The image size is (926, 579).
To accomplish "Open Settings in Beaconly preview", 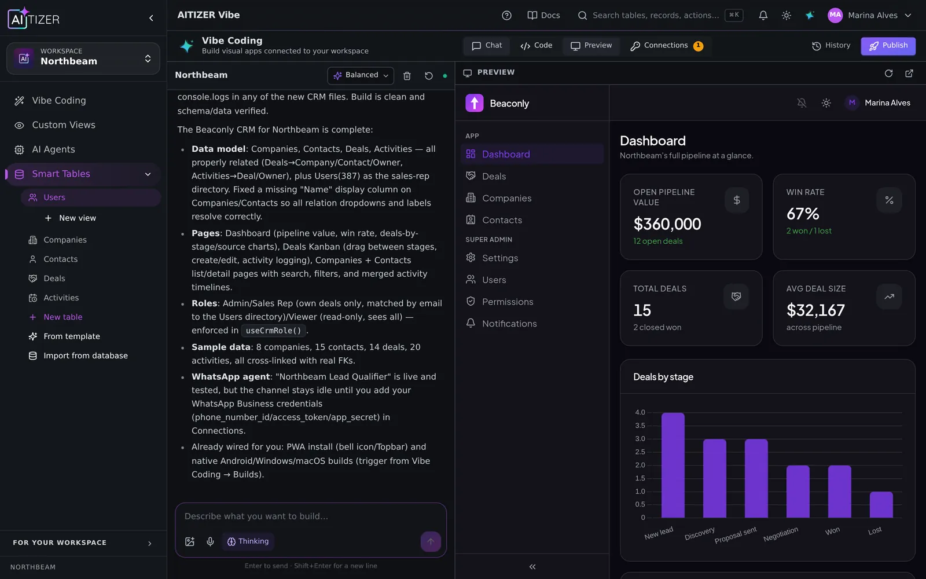I will (x=532, y=258).
